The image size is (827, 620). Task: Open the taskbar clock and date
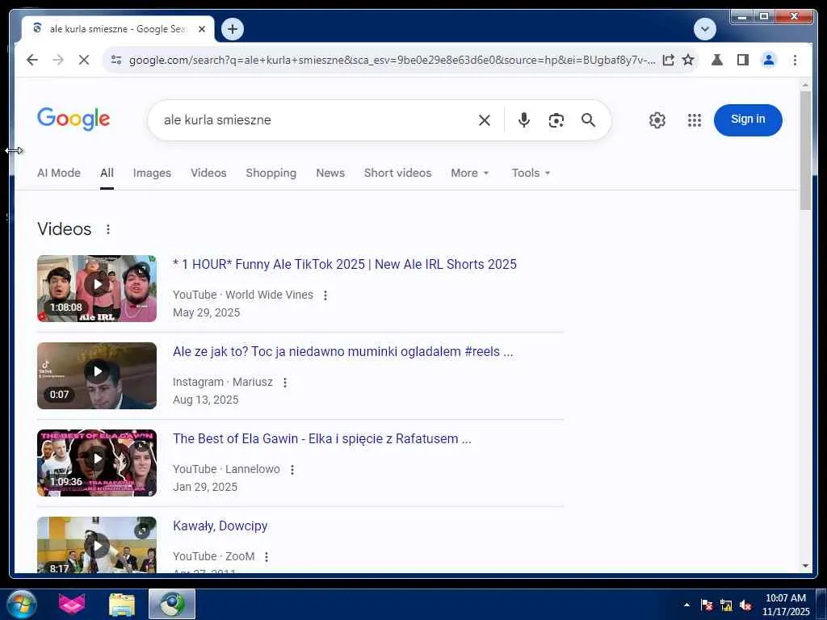pos(785,605)
